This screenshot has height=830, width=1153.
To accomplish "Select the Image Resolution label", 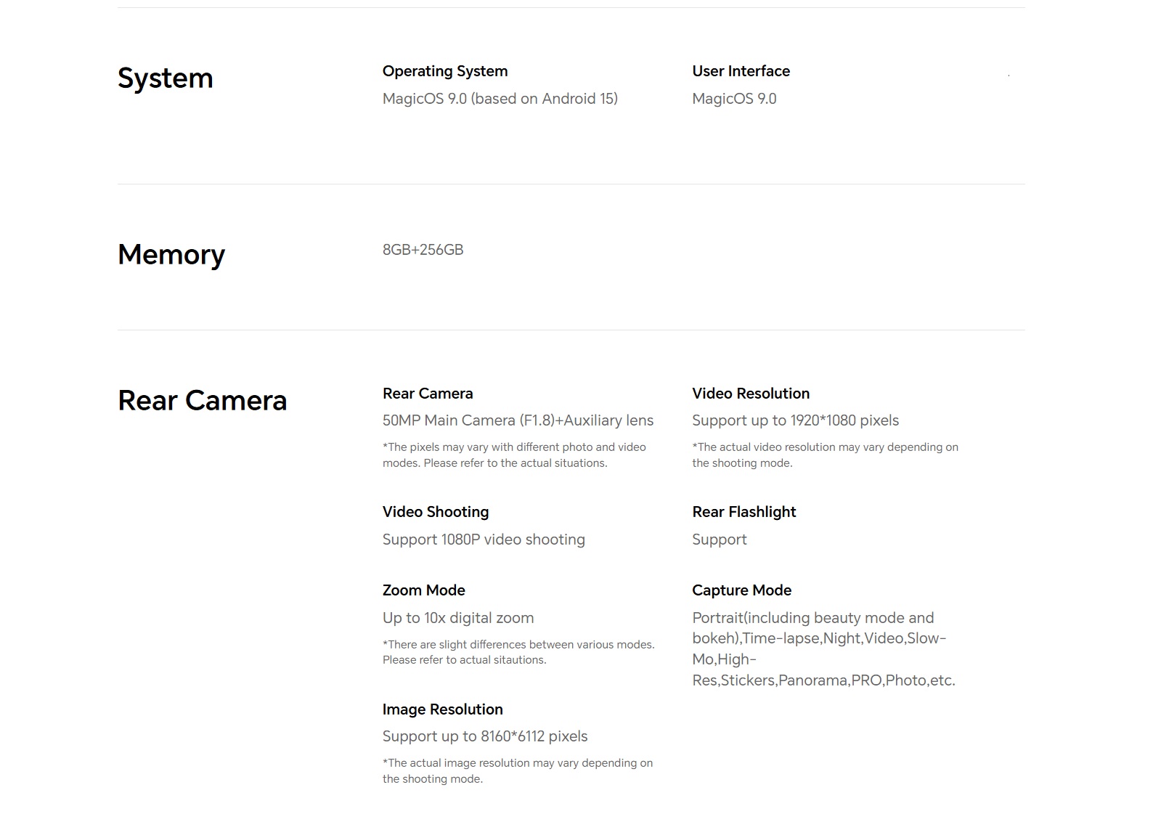I will (x=443, y=709).
